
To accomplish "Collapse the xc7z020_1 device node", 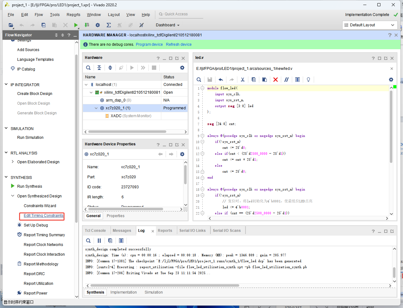I will point(96,108).
